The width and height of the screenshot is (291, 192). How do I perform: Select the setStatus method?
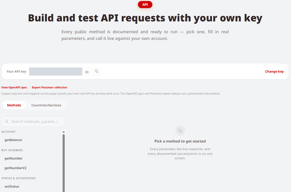pos(12,187)
